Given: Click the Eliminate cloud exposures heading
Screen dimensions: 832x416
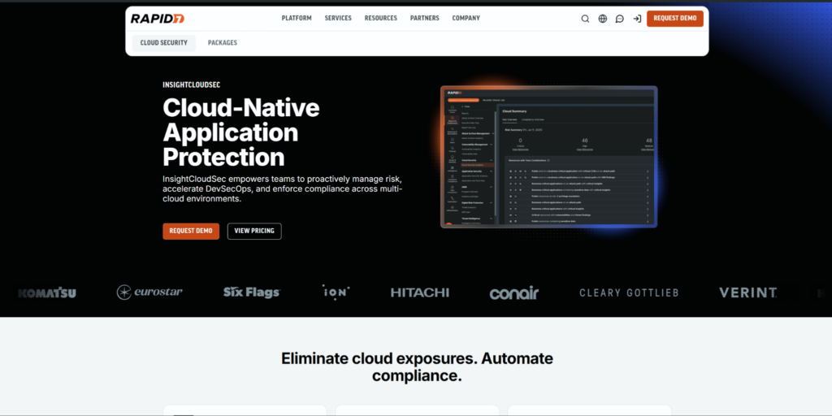Looking at the screenshot, I should (x=417, y=367).
